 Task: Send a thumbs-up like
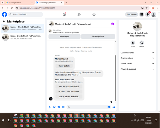pos(114,107)
